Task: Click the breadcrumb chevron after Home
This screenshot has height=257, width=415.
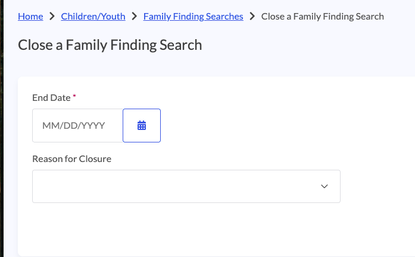Action: click(52, 16)
